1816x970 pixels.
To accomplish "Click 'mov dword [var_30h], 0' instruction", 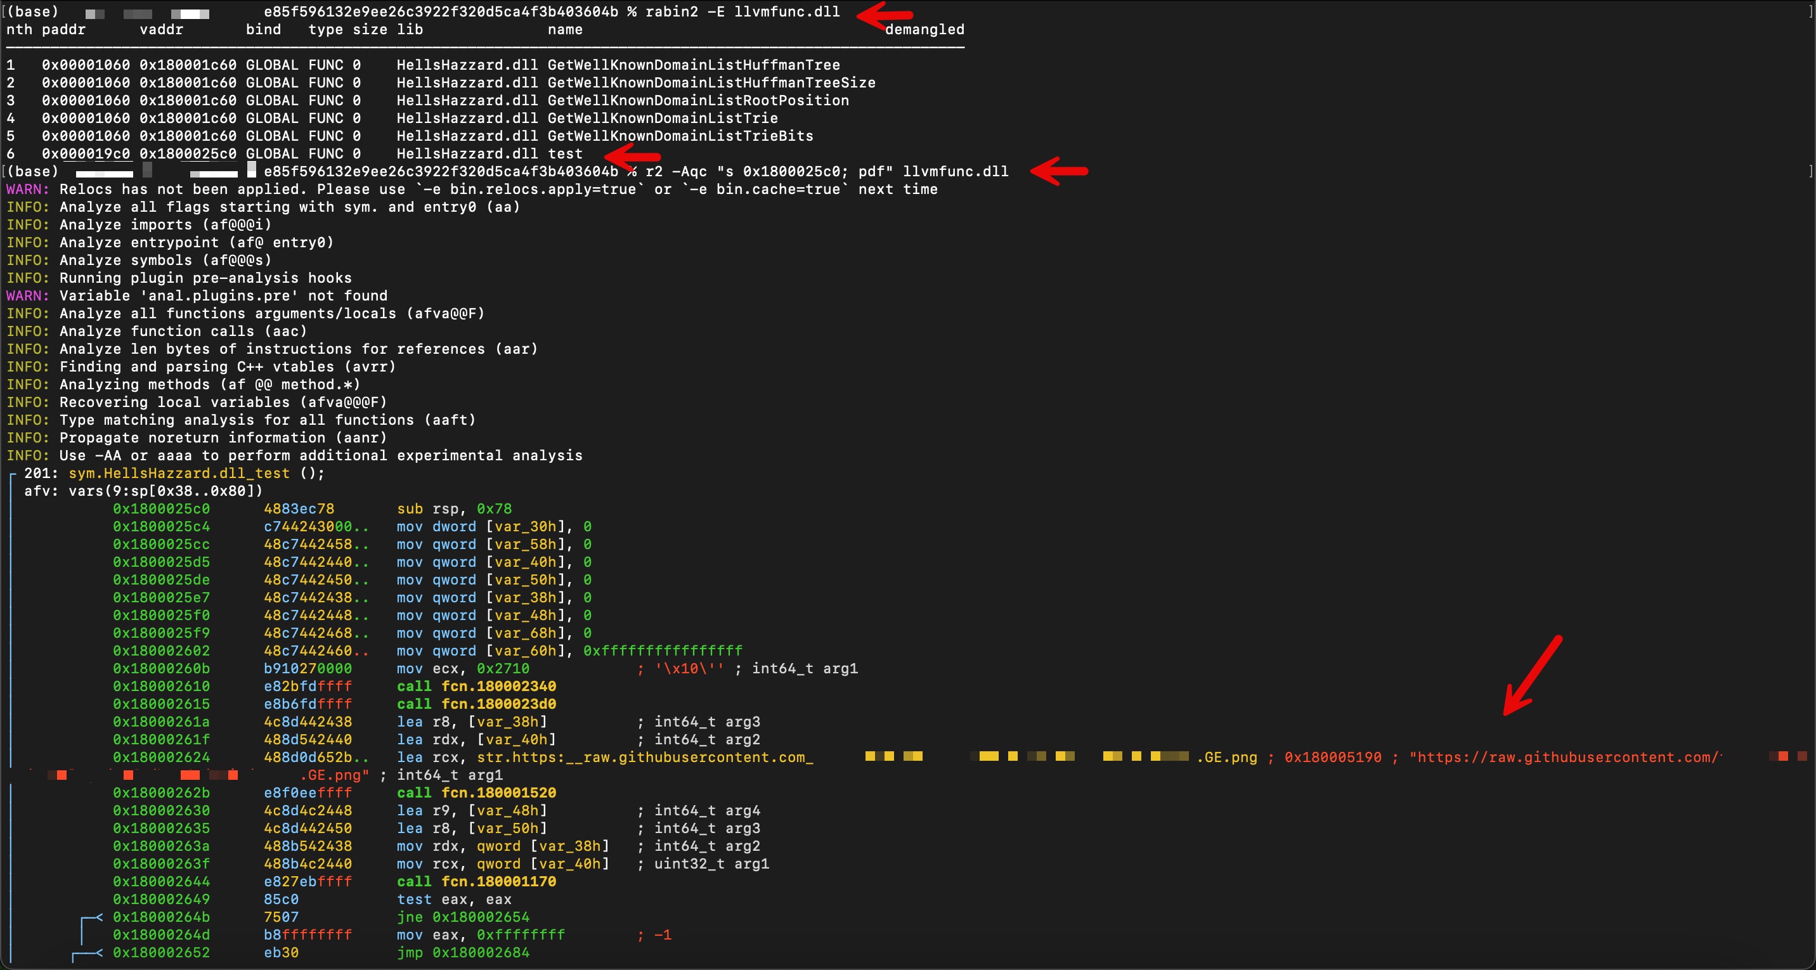I will [494, 527].
